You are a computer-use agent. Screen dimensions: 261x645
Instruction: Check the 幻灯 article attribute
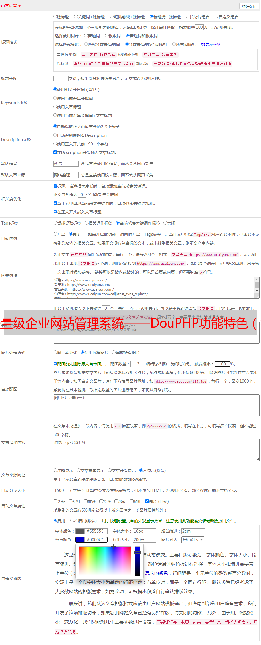point(71,501)
